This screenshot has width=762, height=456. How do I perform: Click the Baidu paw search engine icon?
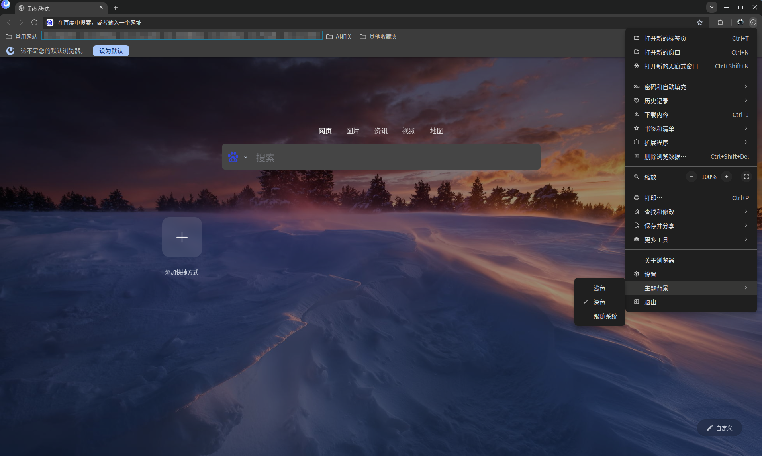(233, 157)
